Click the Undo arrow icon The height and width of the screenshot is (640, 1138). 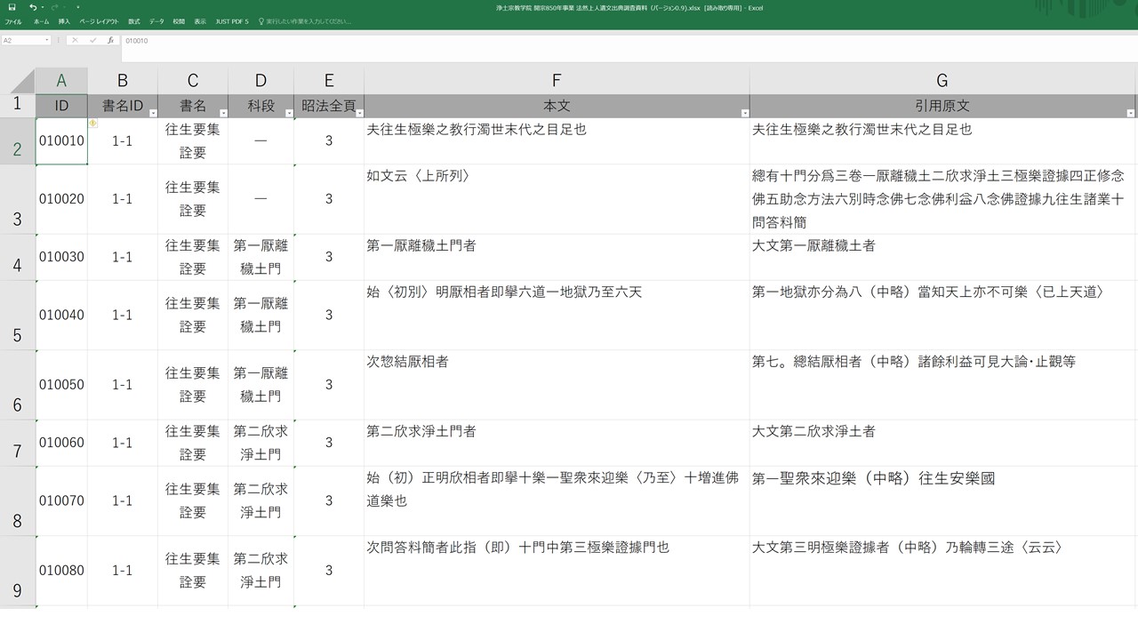[32, 7]
